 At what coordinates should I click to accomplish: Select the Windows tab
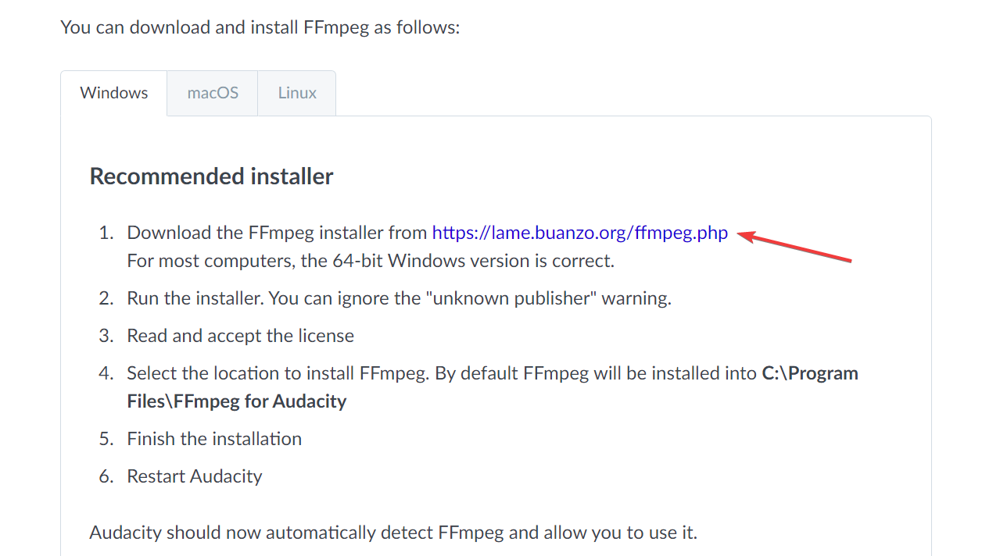114,93
